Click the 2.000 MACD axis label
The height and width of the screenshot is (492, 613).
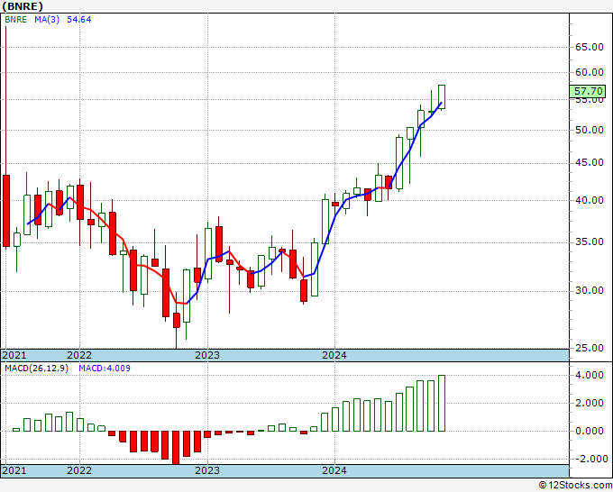pos(590,404)
